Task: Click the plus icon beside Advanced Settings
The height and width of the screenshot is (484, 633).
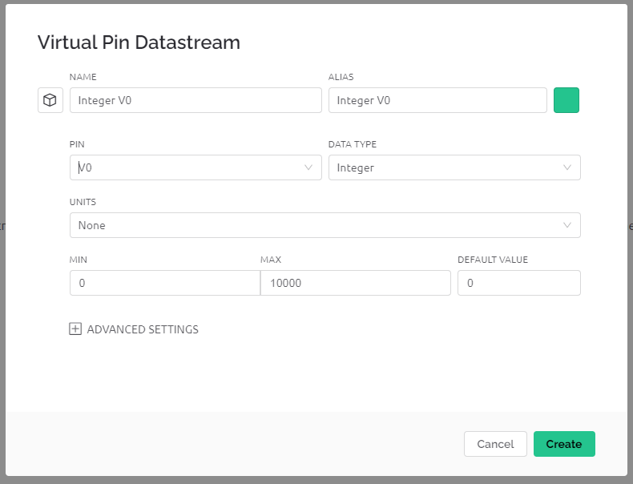Action: pos(75,329)
